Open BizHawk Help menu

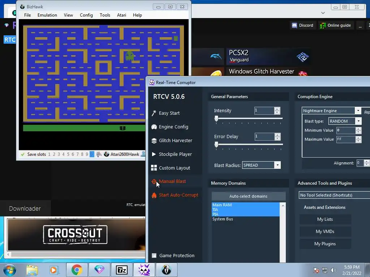137,15
